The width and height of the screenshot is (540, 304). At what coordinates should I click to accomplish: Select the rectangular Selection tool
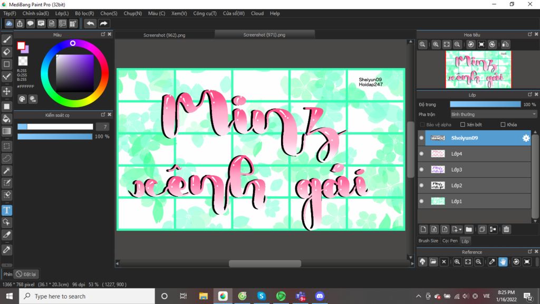(6, 146)
